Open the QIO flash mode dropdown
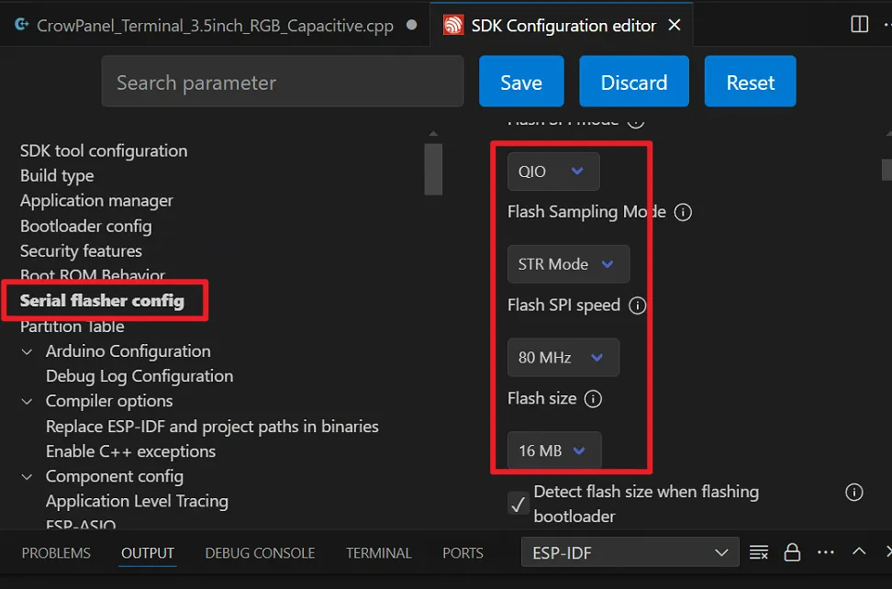Screen dimensions: 892x589 [x=553, y=172]
